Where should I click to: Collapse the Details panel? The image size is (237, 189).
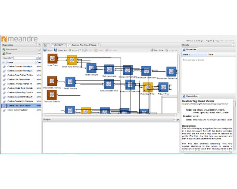[x=234, y=45]
